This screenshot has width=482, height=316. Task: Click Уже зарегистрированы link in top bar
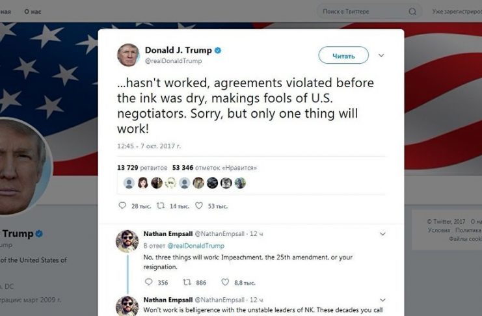pos(457,11)
